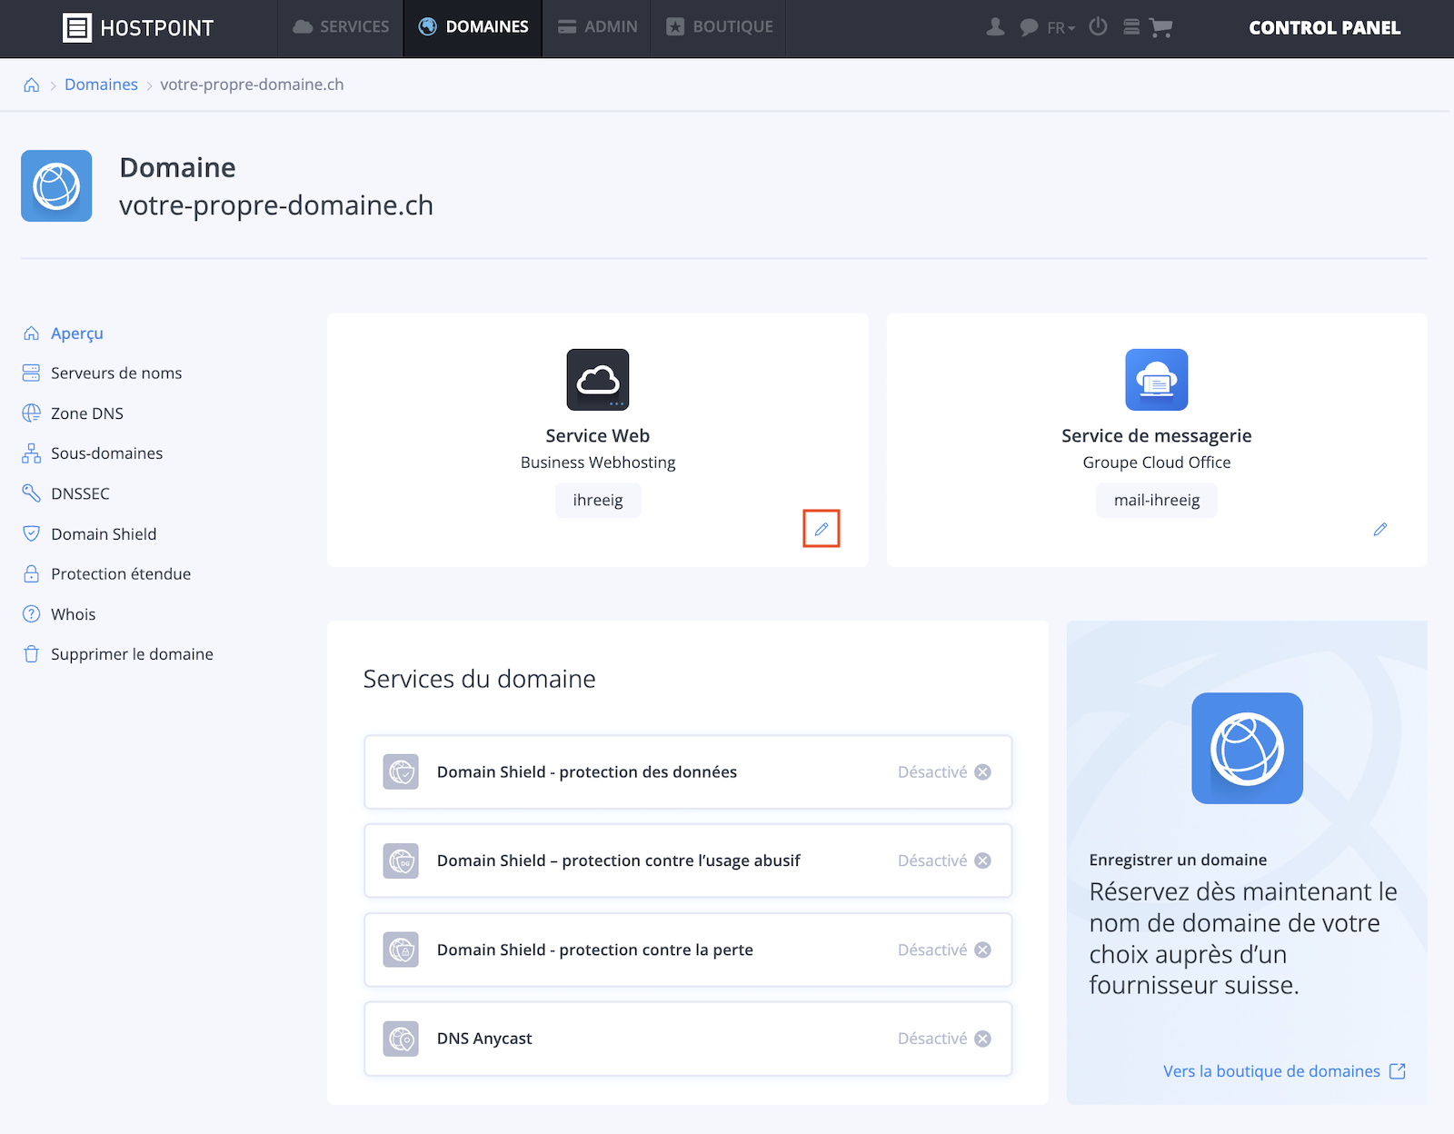The image size is (1454, 1134).
Task: Open the Services menu
Action: pyautogui.click(x=341, y=27)
